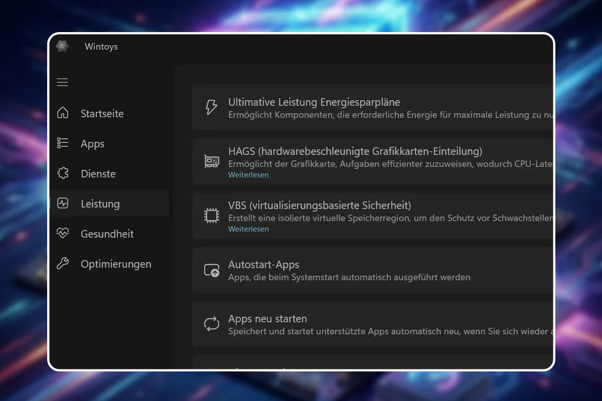Select the Dienste gear icon
This screenshot has height=401, width=602.
(x=62, y=173)
